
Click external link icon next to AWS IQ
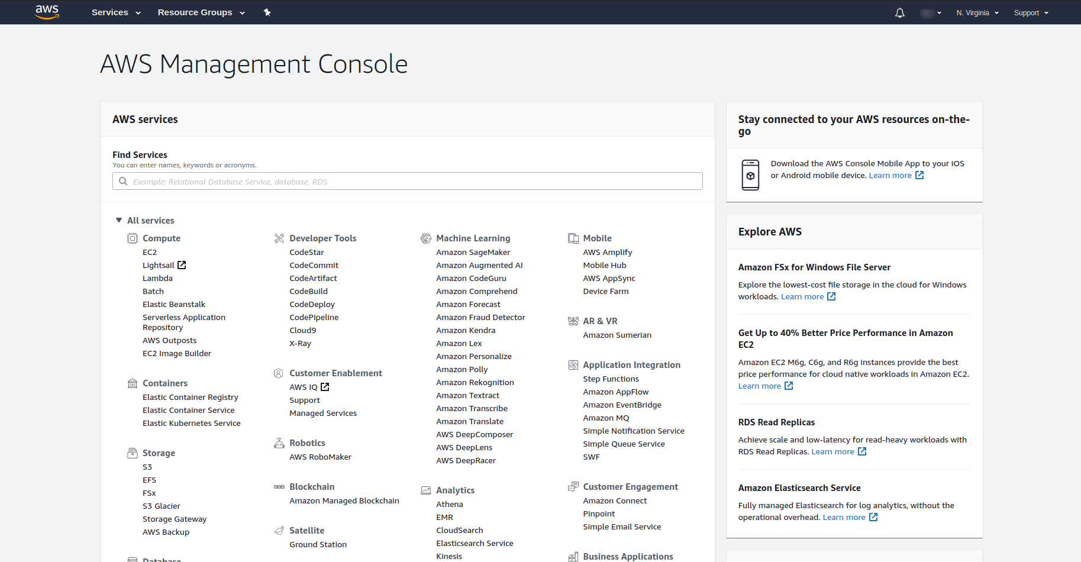325,387
